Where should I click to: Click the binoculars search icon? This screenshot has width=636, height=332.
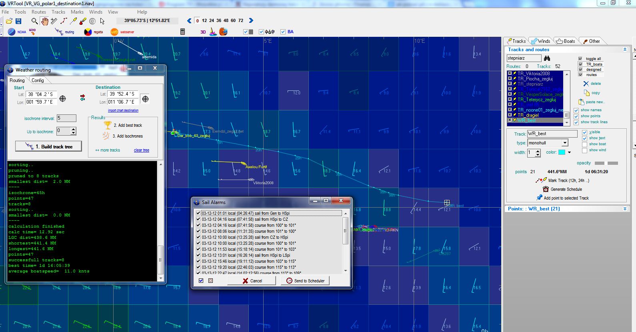coord(547,58)
